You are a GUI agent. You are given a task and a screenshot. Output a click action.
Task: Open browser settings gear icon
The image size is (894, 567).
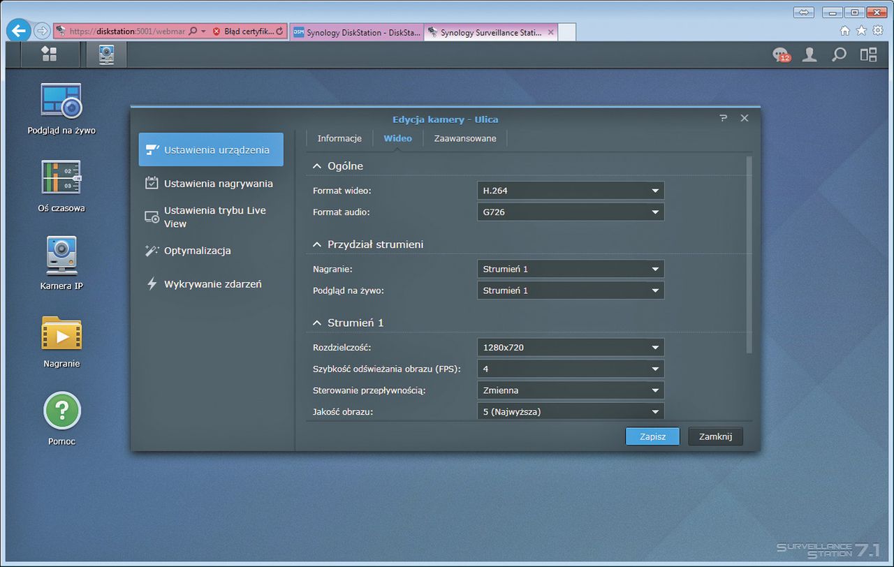[x=878, y=31]
